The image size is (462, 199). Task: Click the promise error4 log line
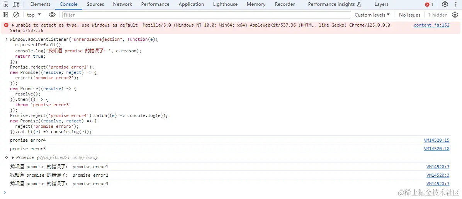[28, 140]
